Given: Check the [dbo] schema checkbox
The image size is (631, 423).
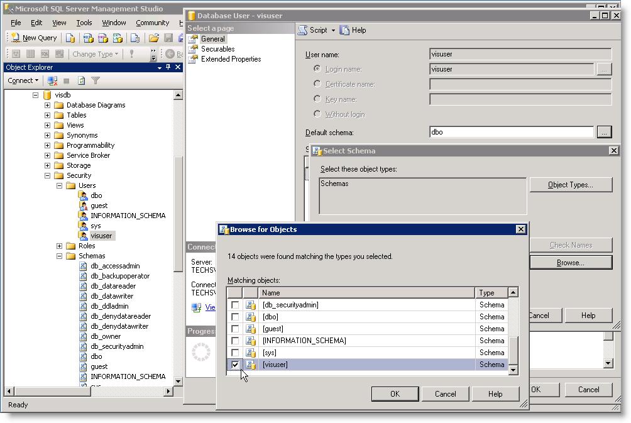Looking at the screenshot, I should click(235, 317).
